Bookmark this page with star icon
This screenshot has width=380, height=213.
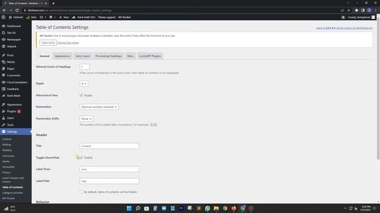pyautogui.click(x=349, y=11)
